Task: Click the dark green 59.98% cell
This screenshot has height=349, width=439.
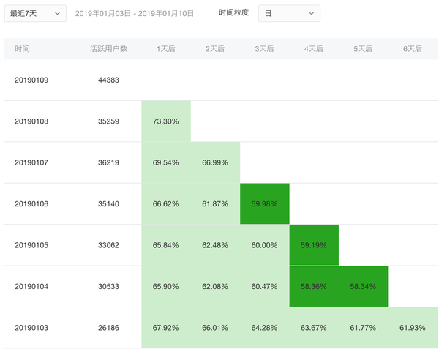Action: pyautogui.click(x=265, y=203)
